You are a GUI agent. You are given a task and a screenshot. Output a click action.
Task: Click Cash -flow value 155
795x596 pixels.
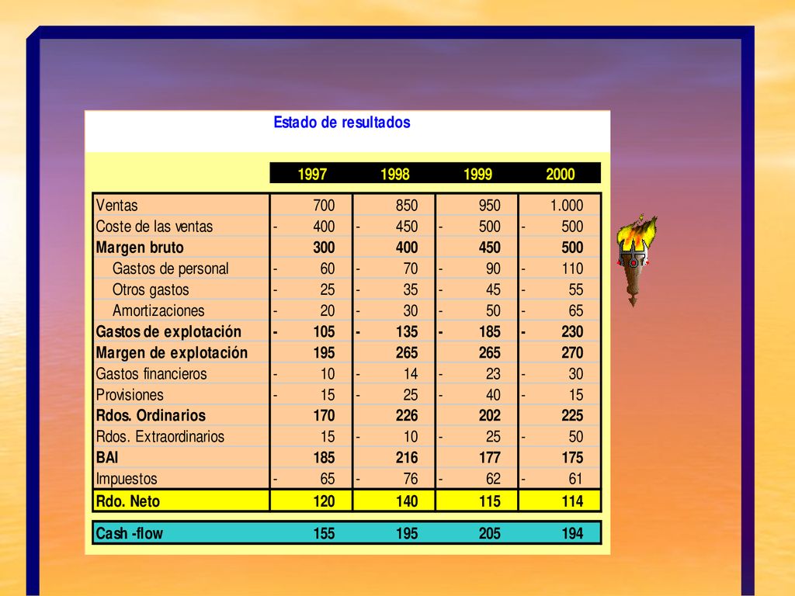tap(324, 534)
